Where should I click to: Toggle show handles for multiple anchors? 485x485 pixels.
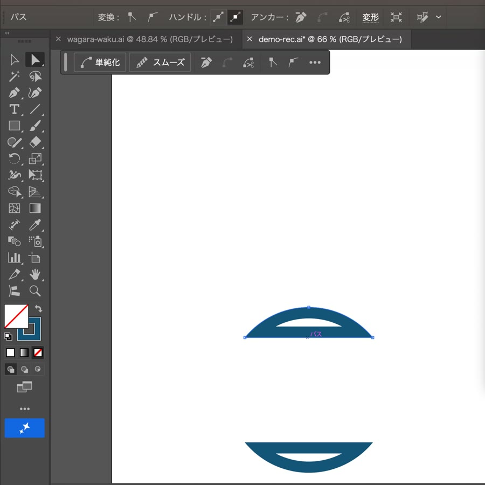[218, 17]
